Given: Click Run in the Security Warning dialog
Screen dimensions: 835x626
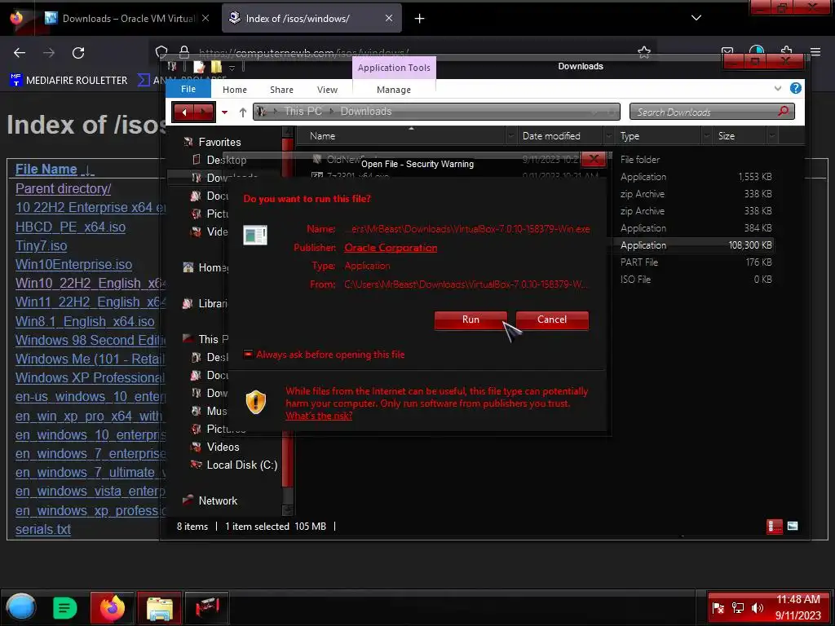Looking at the screenshot, I should point(471,320).
